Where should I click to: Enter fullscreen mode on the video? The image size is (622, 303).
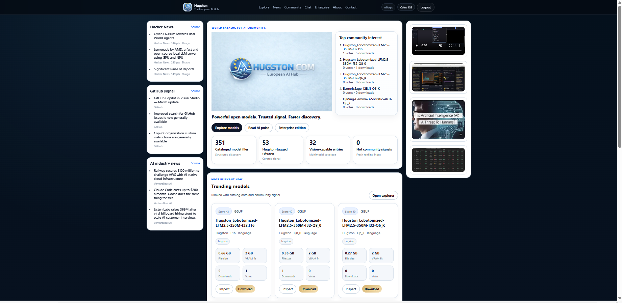point(450,45)
